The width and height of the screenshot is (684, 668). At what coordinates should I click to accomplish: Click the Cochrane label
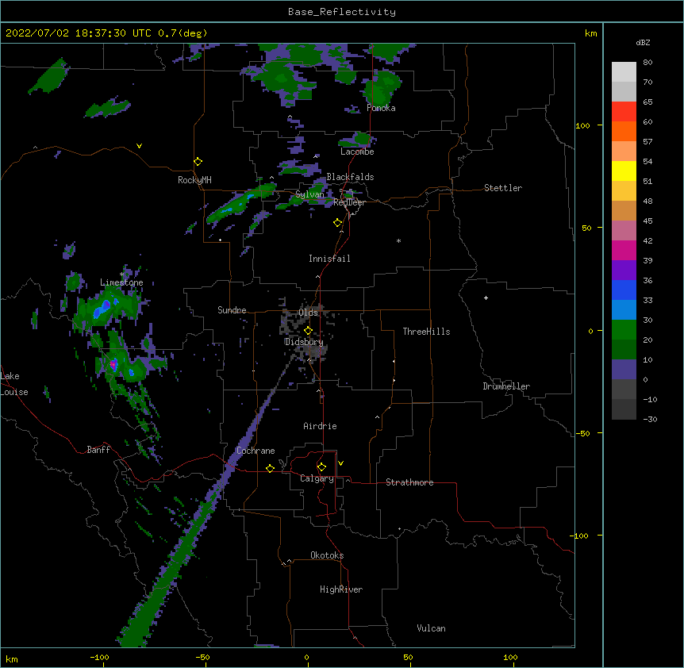256,451
